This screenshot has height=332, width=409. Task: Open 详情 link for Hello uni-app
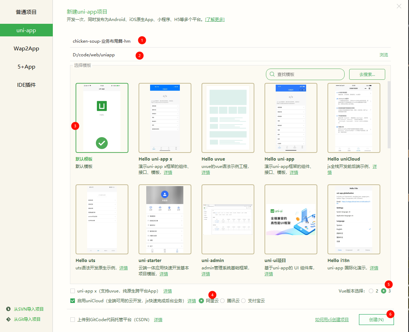point(294,172)
